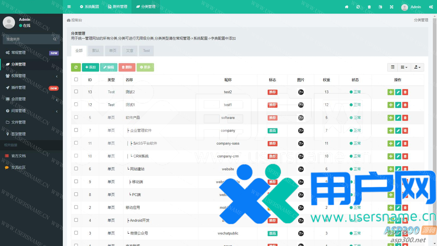Viewport: 437px width, 246px height.
Task: Click the drag-sort icon in wechatpublic row
Action: point(391,233)
